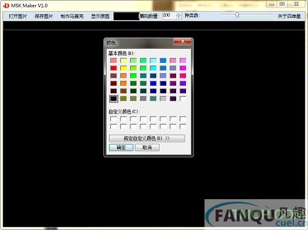Pick the bright blue swatch in the first row

coord(163,60)
